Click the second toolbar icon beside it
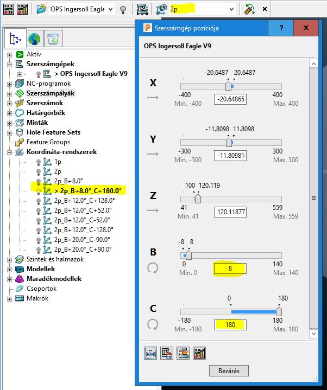 [x=22, y=9]
